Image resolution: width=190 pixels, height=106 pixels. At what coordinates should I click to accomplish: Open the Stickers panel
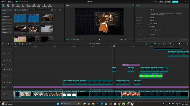pyautogui.click(x=18, y=6)
